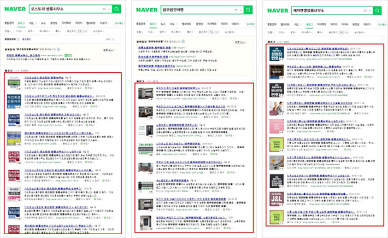Open first blog thumbnail in 법무법인이평 results

click(144, 93)
